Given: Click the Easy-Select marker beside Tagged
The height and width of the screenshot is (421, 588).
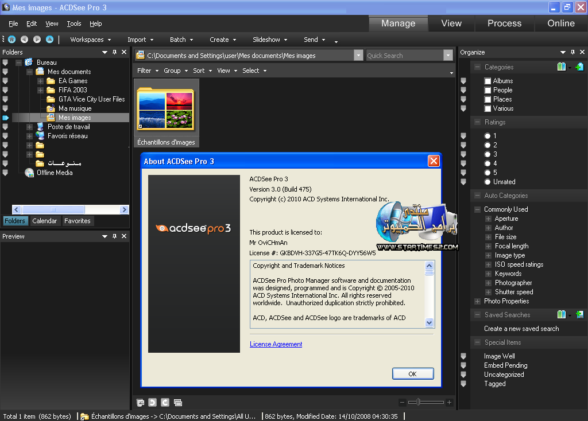Looking at the screenshot, I should click(x=463, y=384).
